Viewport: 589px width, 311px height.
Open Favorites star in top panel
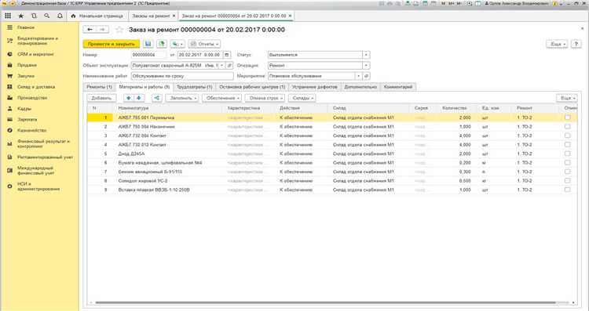[x=21, y=16]
